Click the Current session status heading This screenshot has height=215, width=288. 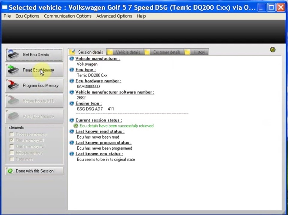99,120
